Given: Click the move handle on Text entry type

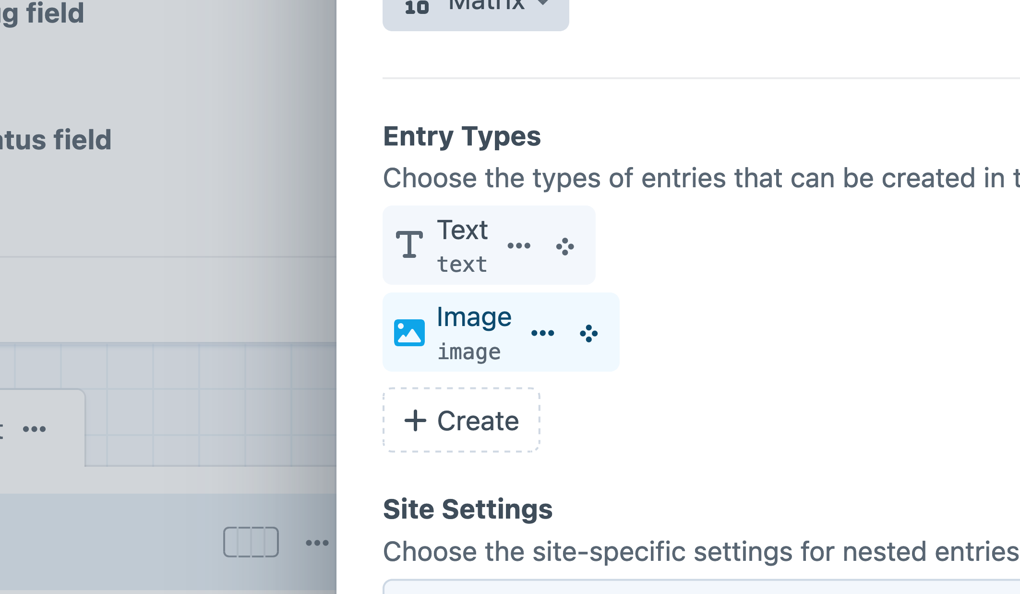Looking at the screenshot, I should pyautogui.click(x=565, y=246).
